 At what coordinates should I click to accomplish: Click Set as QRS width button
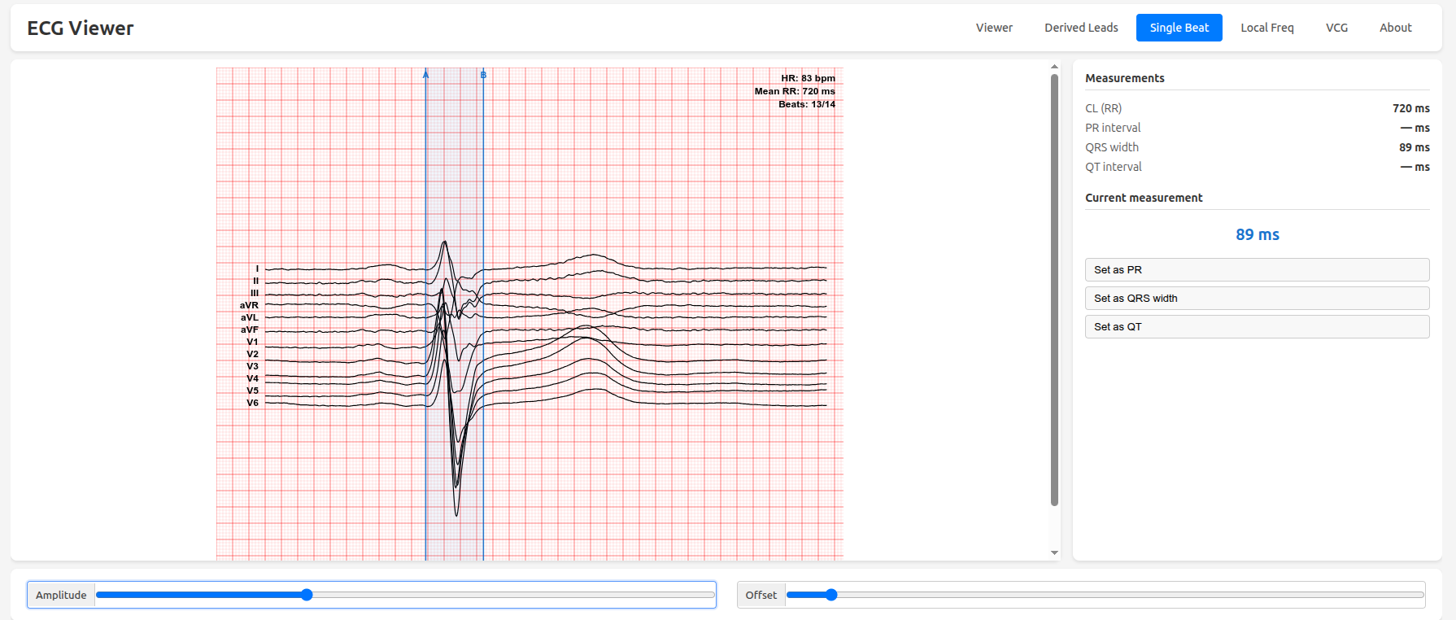(1257, 299)
